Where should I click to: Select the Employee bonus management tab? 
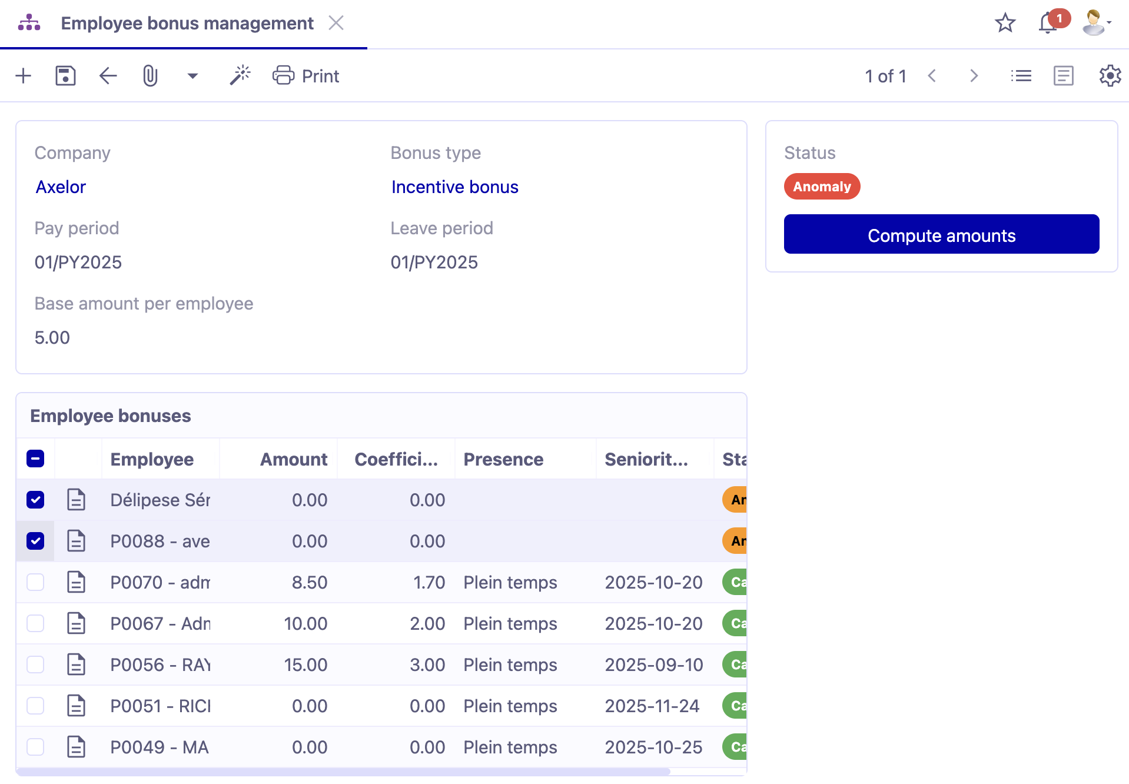[x=187, y=23]
